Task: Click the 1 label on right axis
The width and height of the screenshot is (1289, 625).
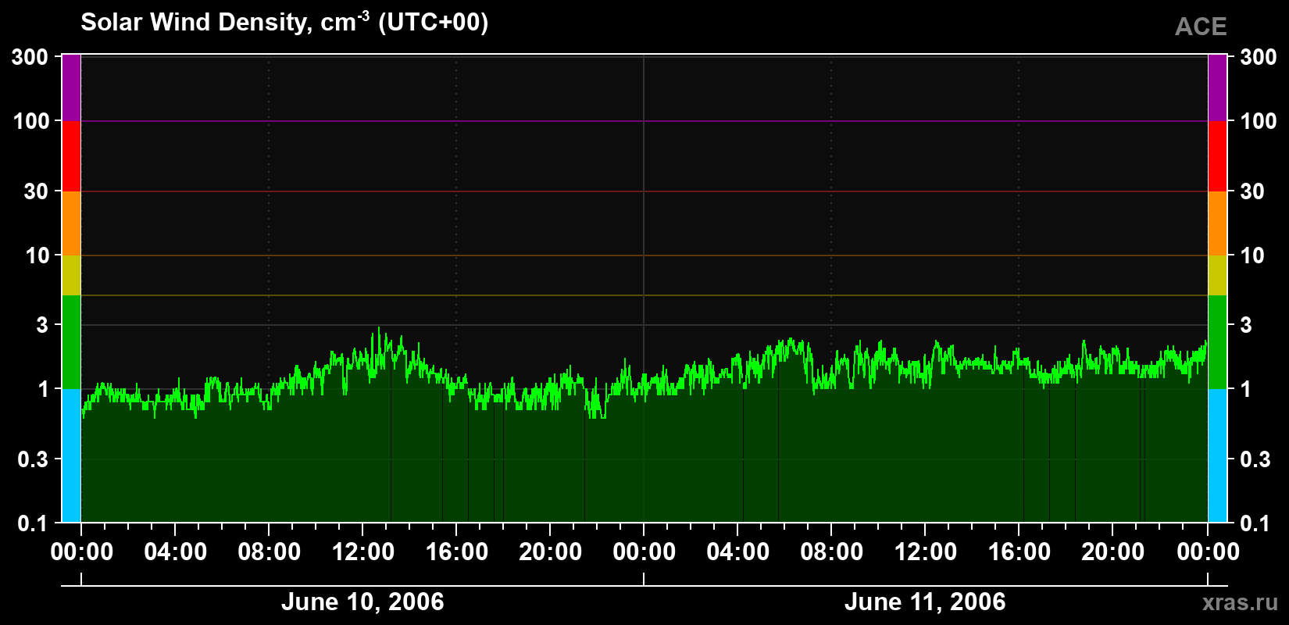Action: (1246, 389)
